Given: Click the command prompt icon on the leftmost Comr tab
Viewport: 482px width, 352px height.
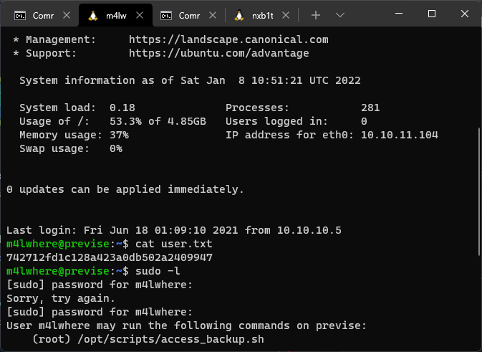Looking at the screenshot, I should (21, 14).
